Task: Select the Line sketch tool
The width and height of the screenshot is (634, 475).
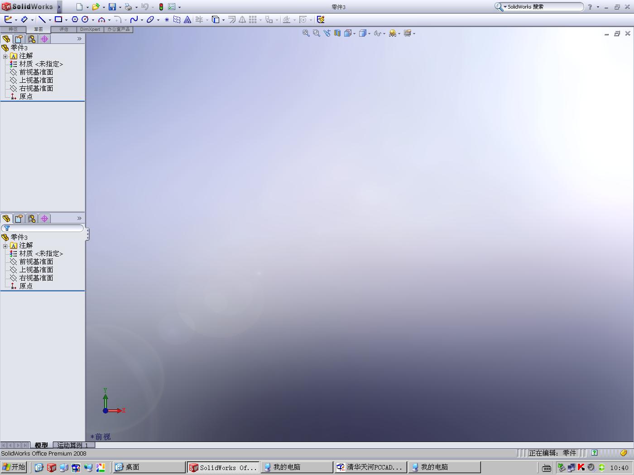Action: (42, 19)
